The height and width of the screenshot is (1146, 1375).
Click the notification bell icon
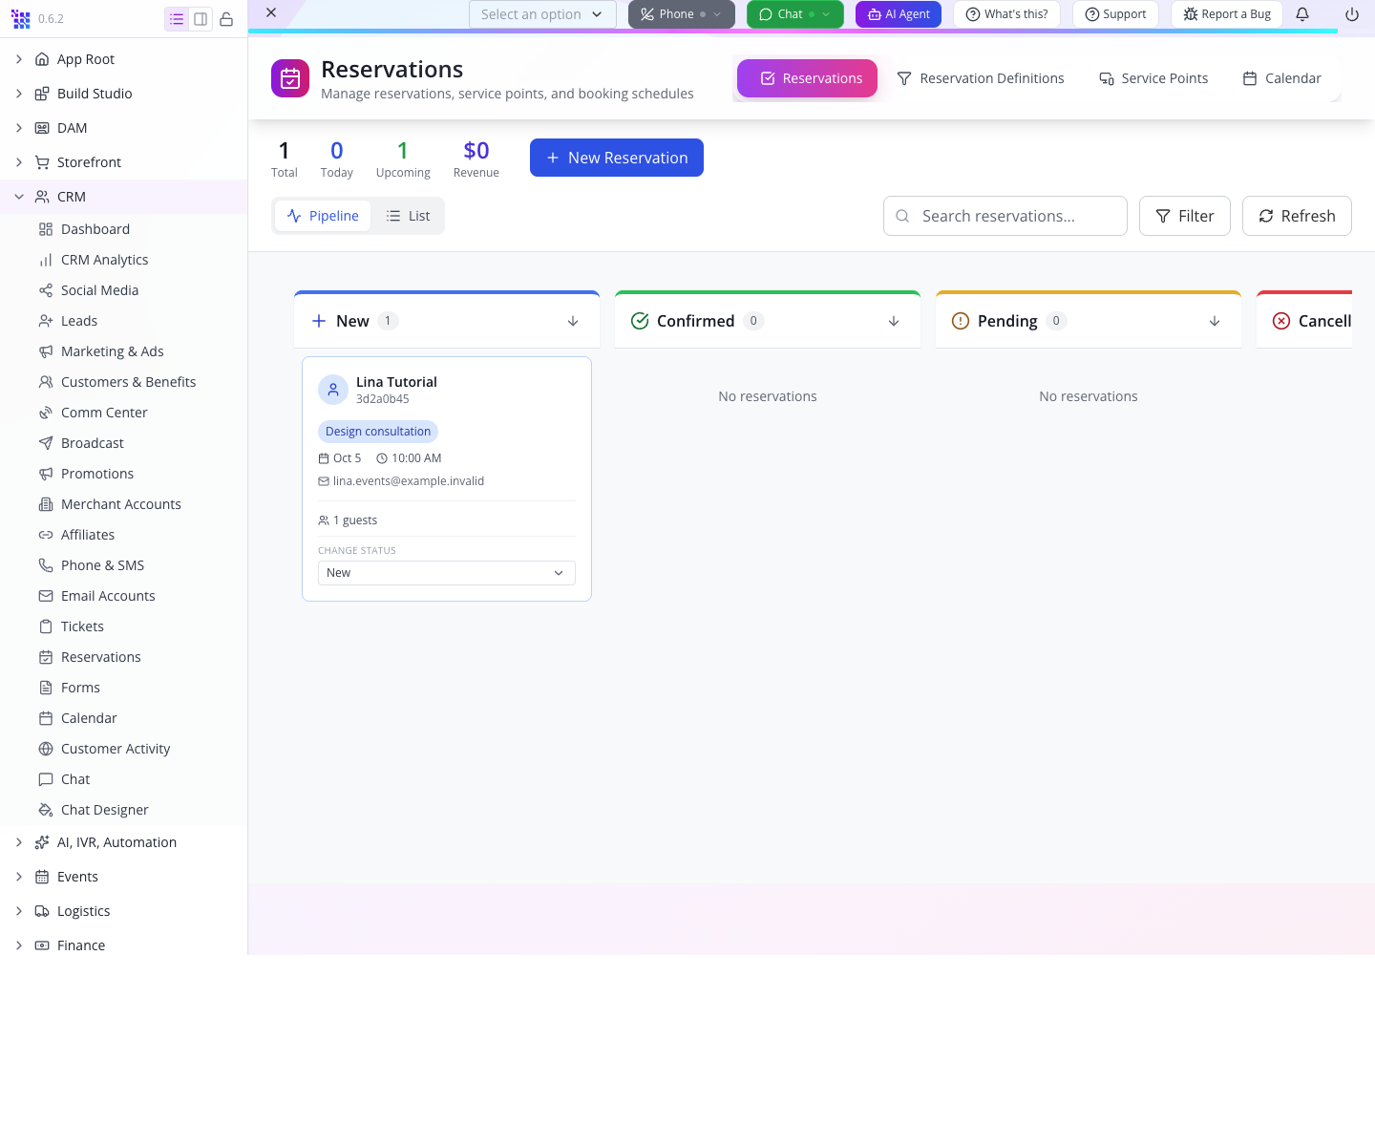pyautogui.click(x=1302, y=14)
